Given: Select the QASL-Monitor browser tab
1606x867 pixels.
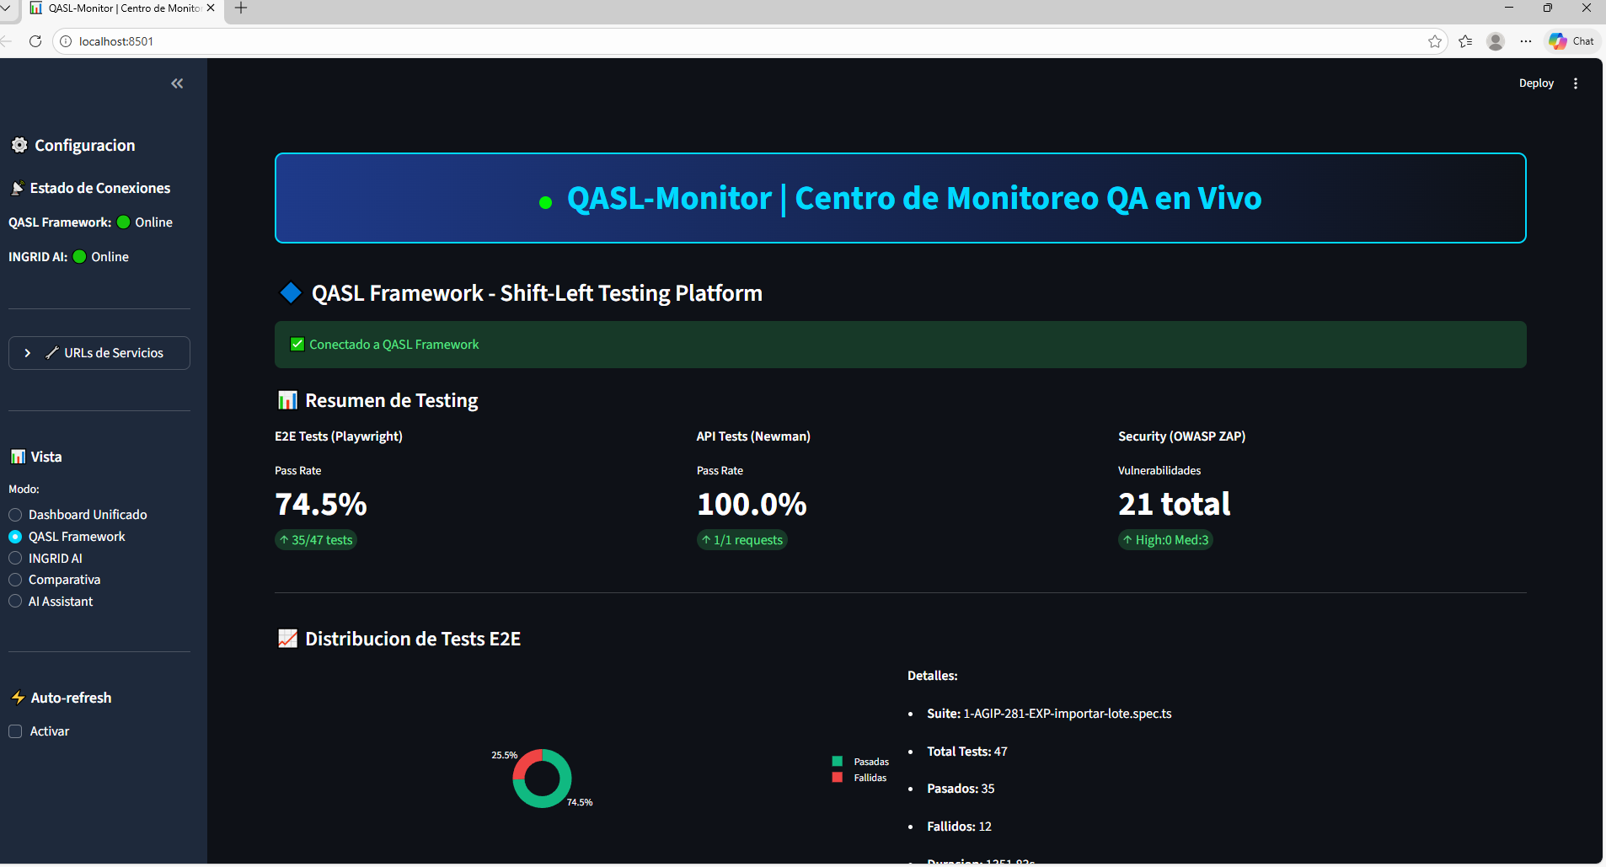Looking at the screenshot, I should (x=118, y=8).
